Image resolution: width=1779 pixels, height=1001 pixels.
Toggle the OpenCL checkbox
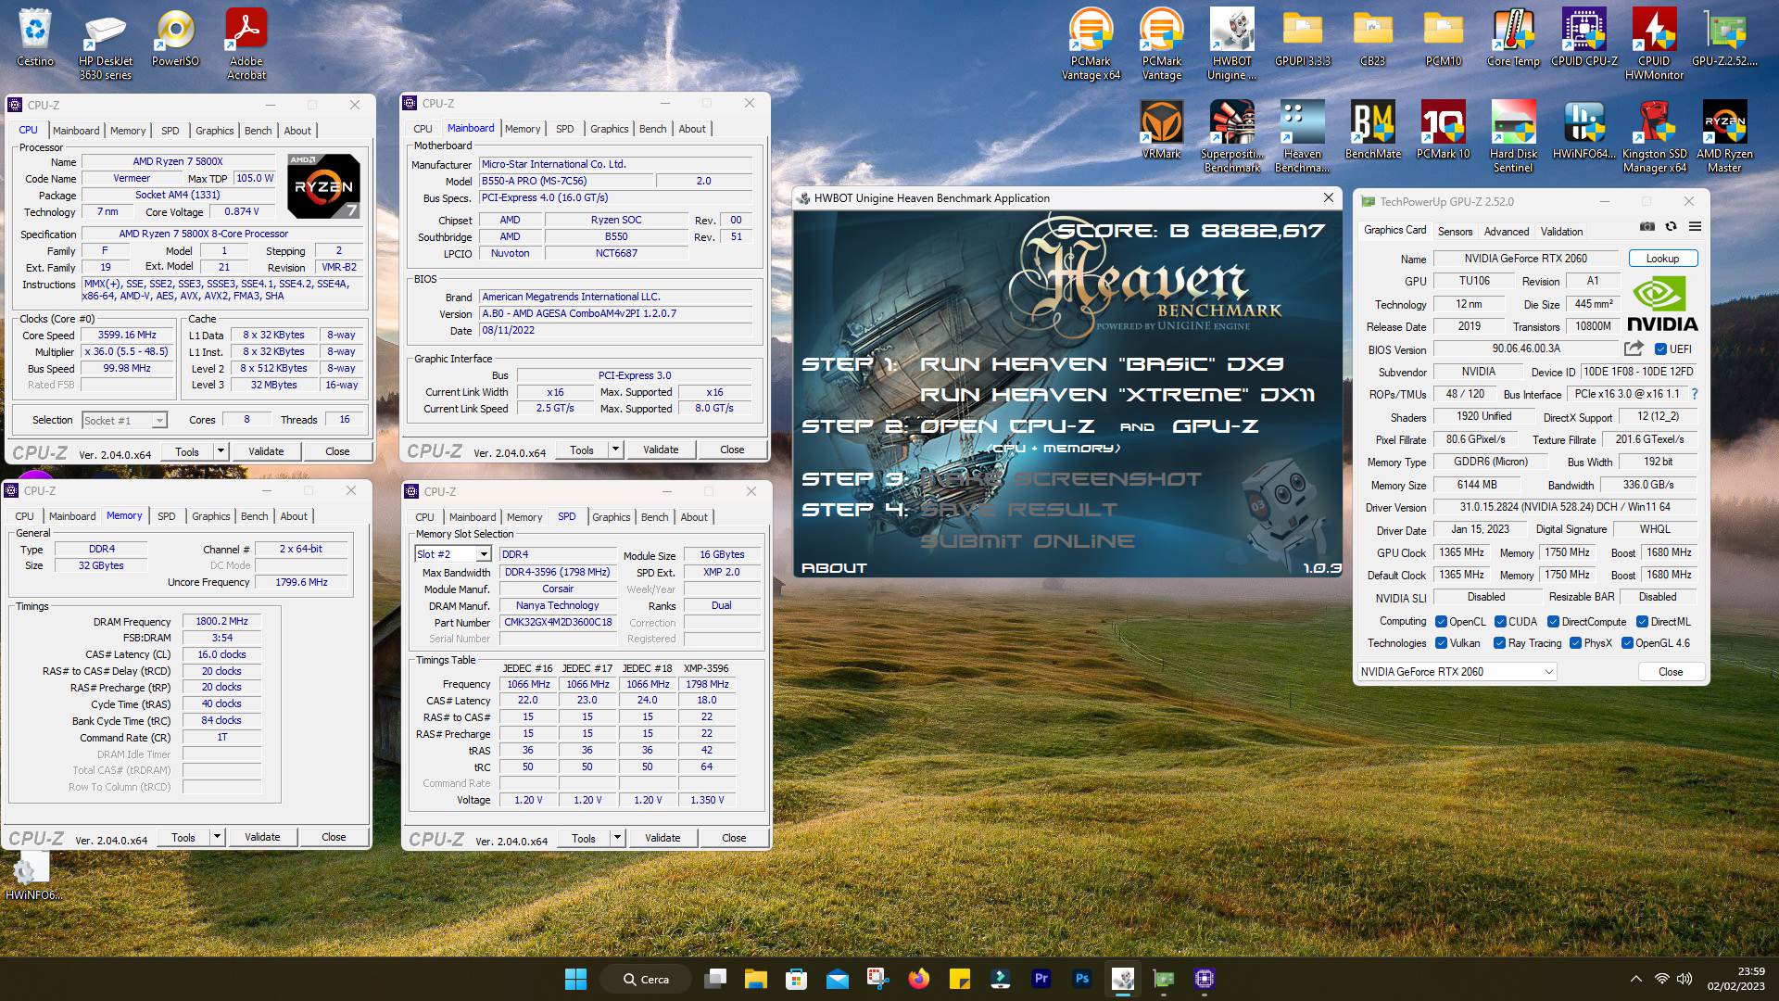[1441, 622]
